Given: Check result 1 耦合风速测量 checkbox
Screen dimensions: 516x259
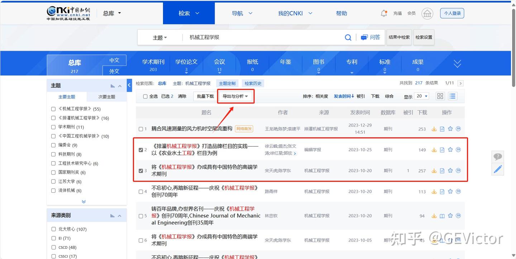Looking at the screenshot, I should (x=141, y=129).
